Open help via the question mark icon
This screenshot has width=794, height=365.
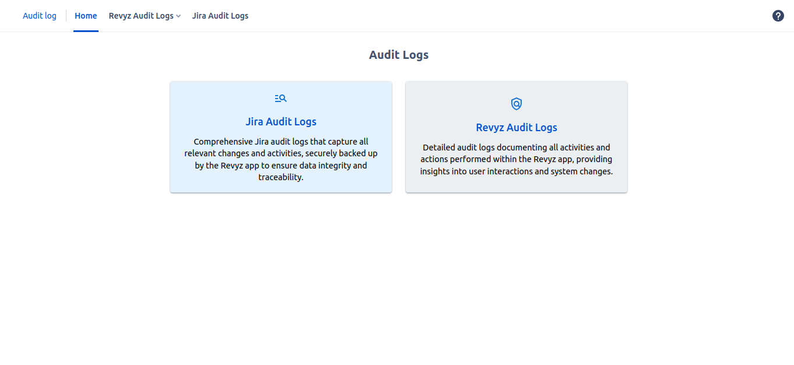(x=778, y=16)
